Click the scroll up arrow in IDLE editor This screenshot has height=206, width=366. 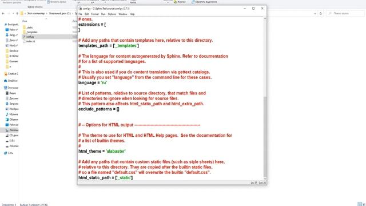click(x=265, y=18)
